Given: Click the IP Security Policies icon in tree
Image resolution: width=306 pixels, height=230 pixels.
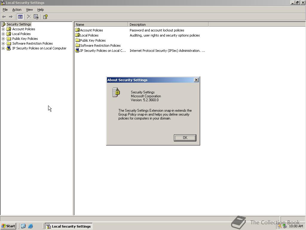Looking at the screenshot, I should 9,48.
